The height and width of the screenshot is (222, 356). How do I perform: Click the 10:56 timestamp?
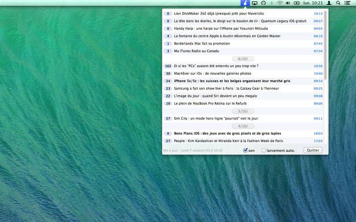(318, 66)
